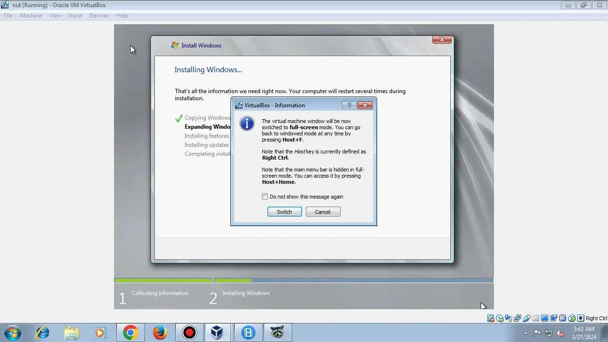This screenshot has width=608, height=342.
Task: Switch to Google Chrome in taskbar
Action: (x=131, y=332)
